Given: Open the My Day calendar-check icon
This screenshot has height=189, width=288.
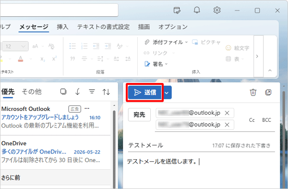Looking at the screenshot, I should pos(177,10).
